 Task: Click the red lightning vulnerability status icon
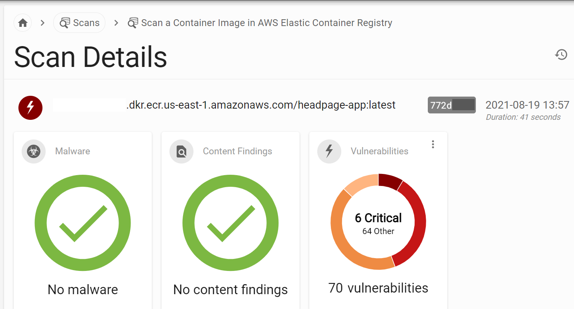[30, 107]
